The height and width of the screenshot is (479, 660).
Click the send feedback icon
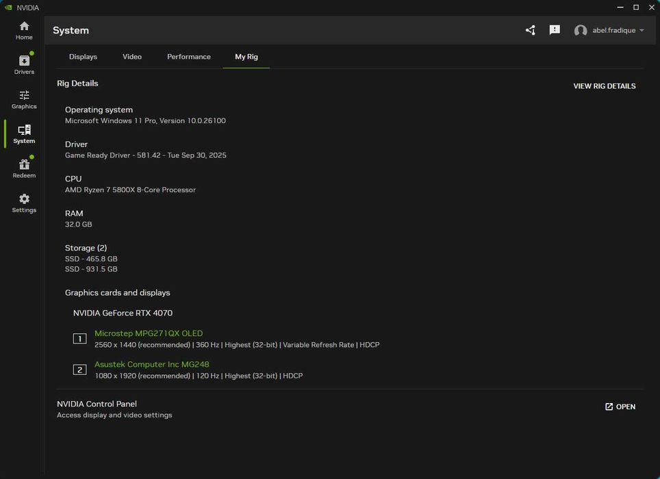click(555, 30)
